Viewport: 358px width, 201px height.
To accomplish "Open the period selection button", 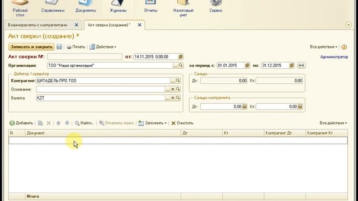I will click(x=301, y=65).
